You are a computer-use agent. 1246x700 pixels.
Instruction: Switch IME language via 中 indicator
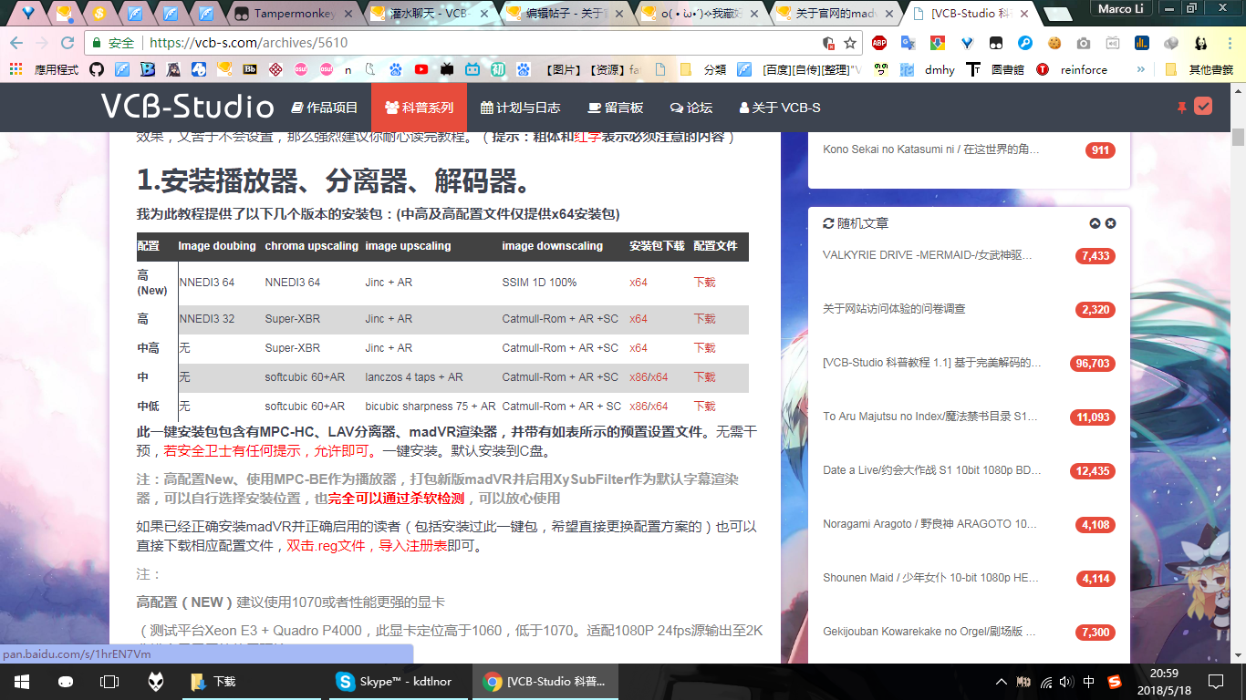coord(1090,681)
